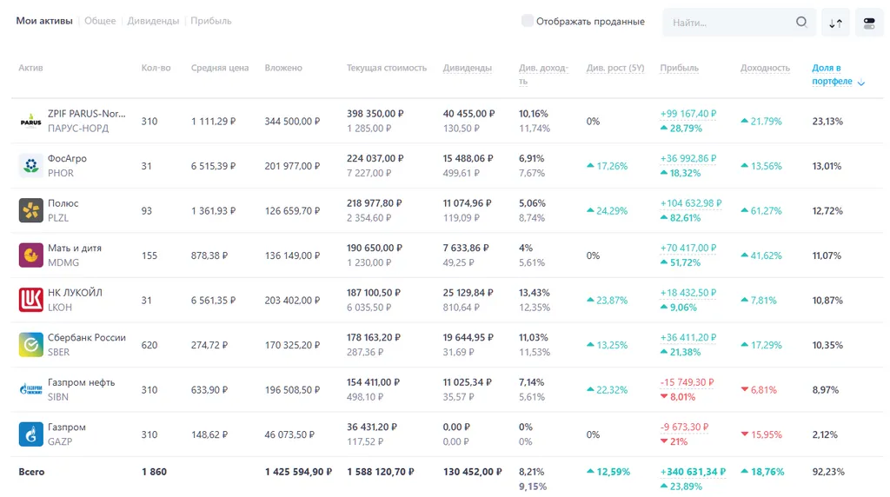Image resolution: width=890 pixels, height=497 pixels.
Task: Open the Газпром GAZP asset link
Action: point(67,427)
